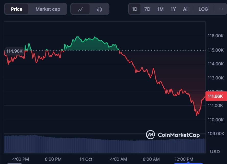Viewport: 227px width, 164px height.
Task: Click the 4:00 AM time axis label
Action: [118, 159]
